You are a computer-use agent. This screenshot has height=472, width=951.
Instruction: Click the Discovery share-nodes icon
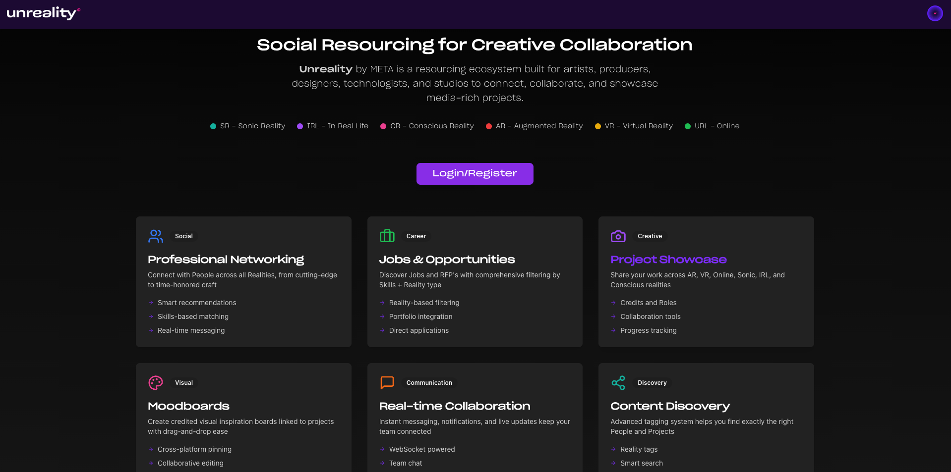[x=618, y=383]
